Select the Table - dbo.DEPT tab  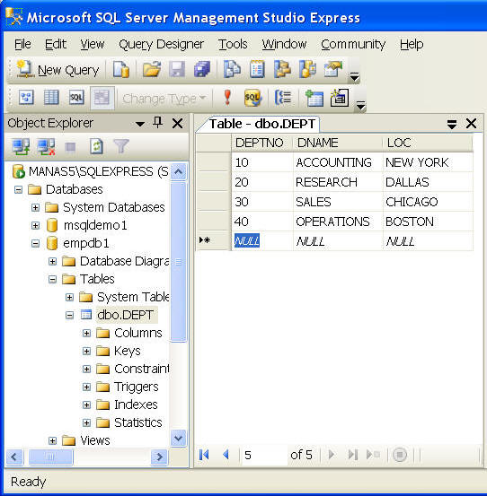[x=261, y=124]
